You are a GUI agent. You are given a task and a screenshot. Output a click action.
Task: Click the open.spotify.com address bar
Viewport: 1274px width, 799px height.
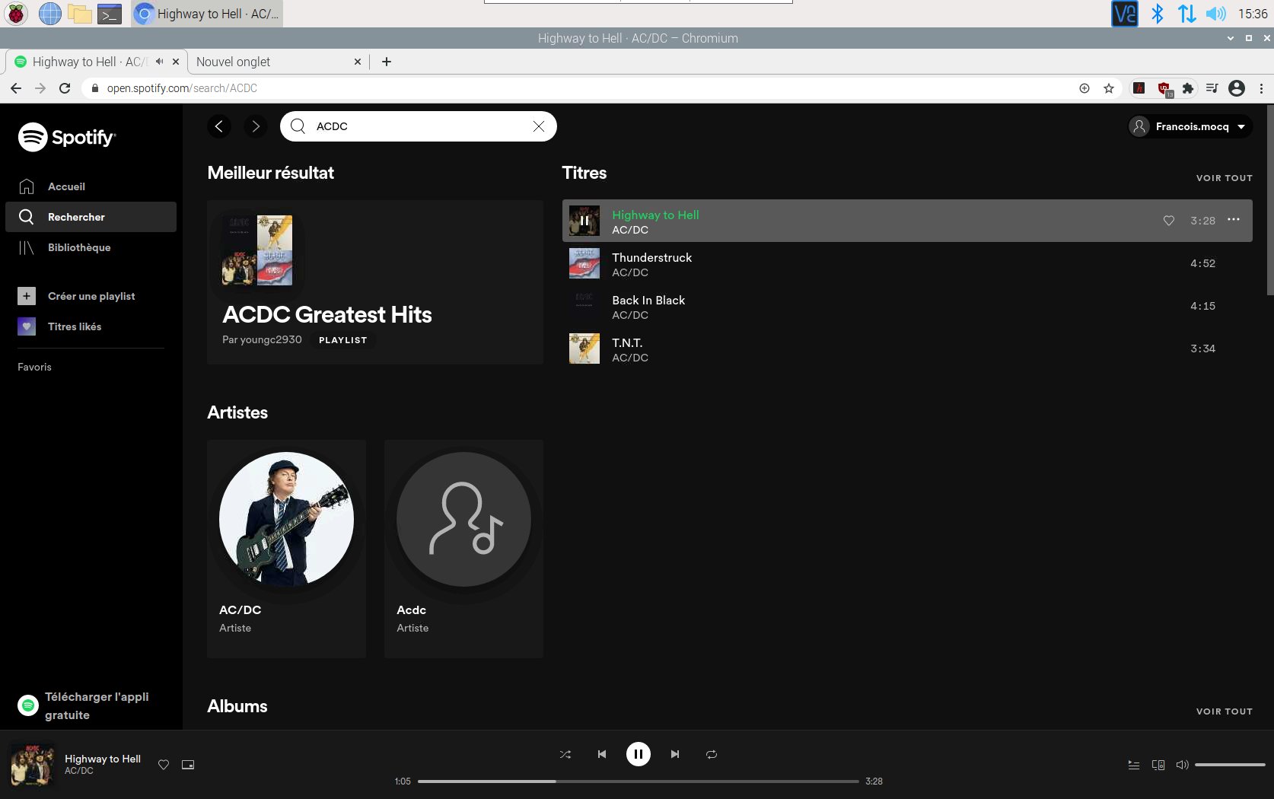pyautogui.click(x=578, y=88)
